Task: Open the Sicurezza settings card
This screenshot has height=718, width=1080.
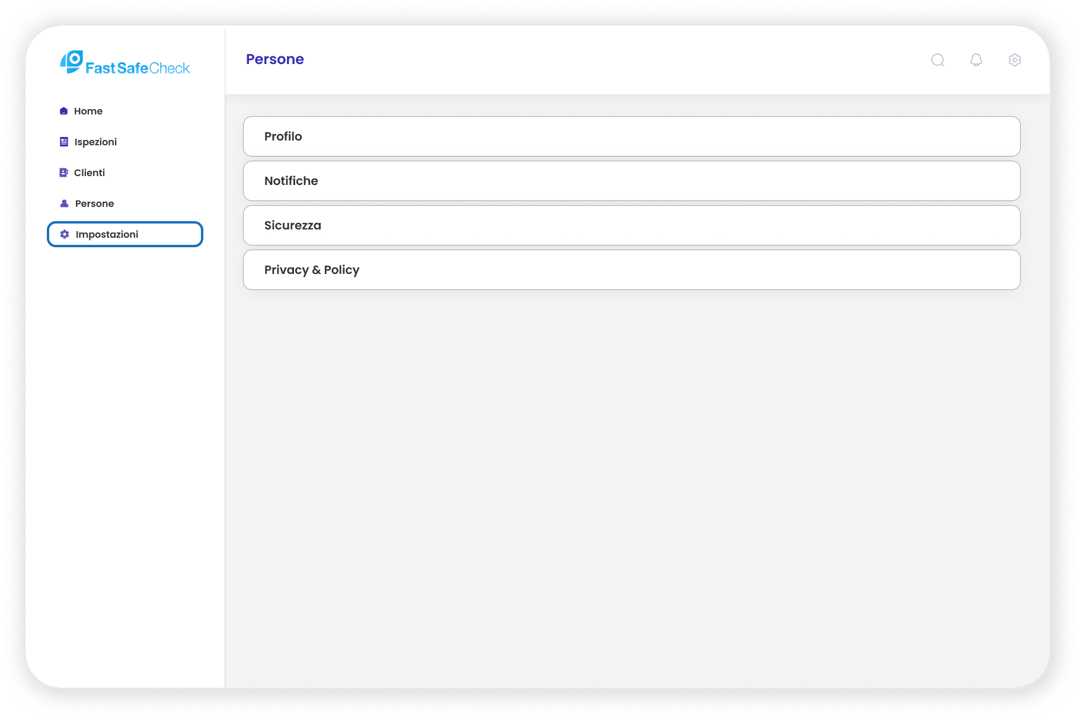Action: click(631, 225)
